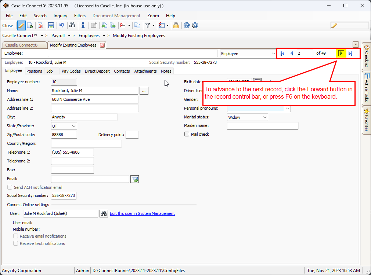Screen dimensions: 371x275
Task: Click the red checklist toolbar icon
Action: 123,26
